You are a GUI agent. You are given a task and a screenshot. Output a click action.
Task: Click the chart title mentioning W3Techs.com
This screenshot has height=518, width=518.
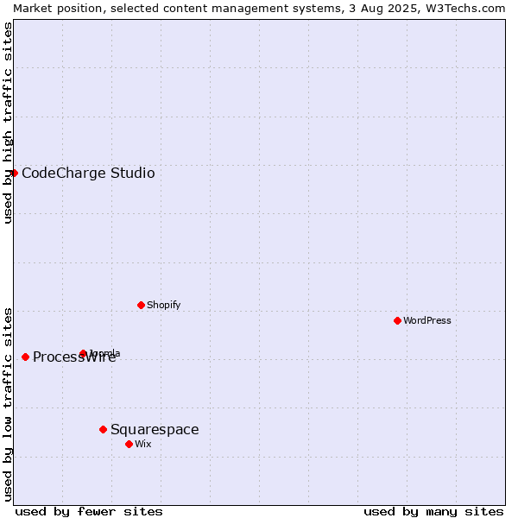pyautogui.click(x=259, y=9)
